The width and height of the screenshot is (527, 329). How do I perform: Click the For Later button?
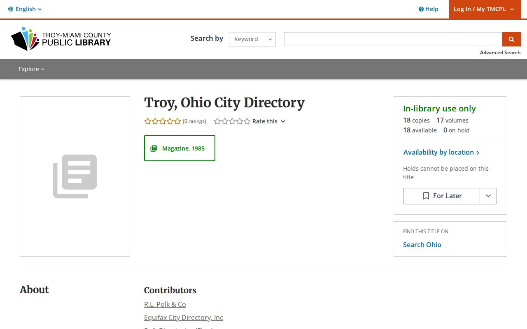[441, 196]
